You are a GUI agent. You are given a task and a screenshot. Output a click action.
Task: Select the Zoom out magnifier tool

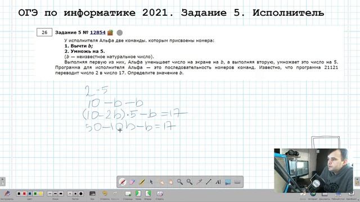point(190,182)
